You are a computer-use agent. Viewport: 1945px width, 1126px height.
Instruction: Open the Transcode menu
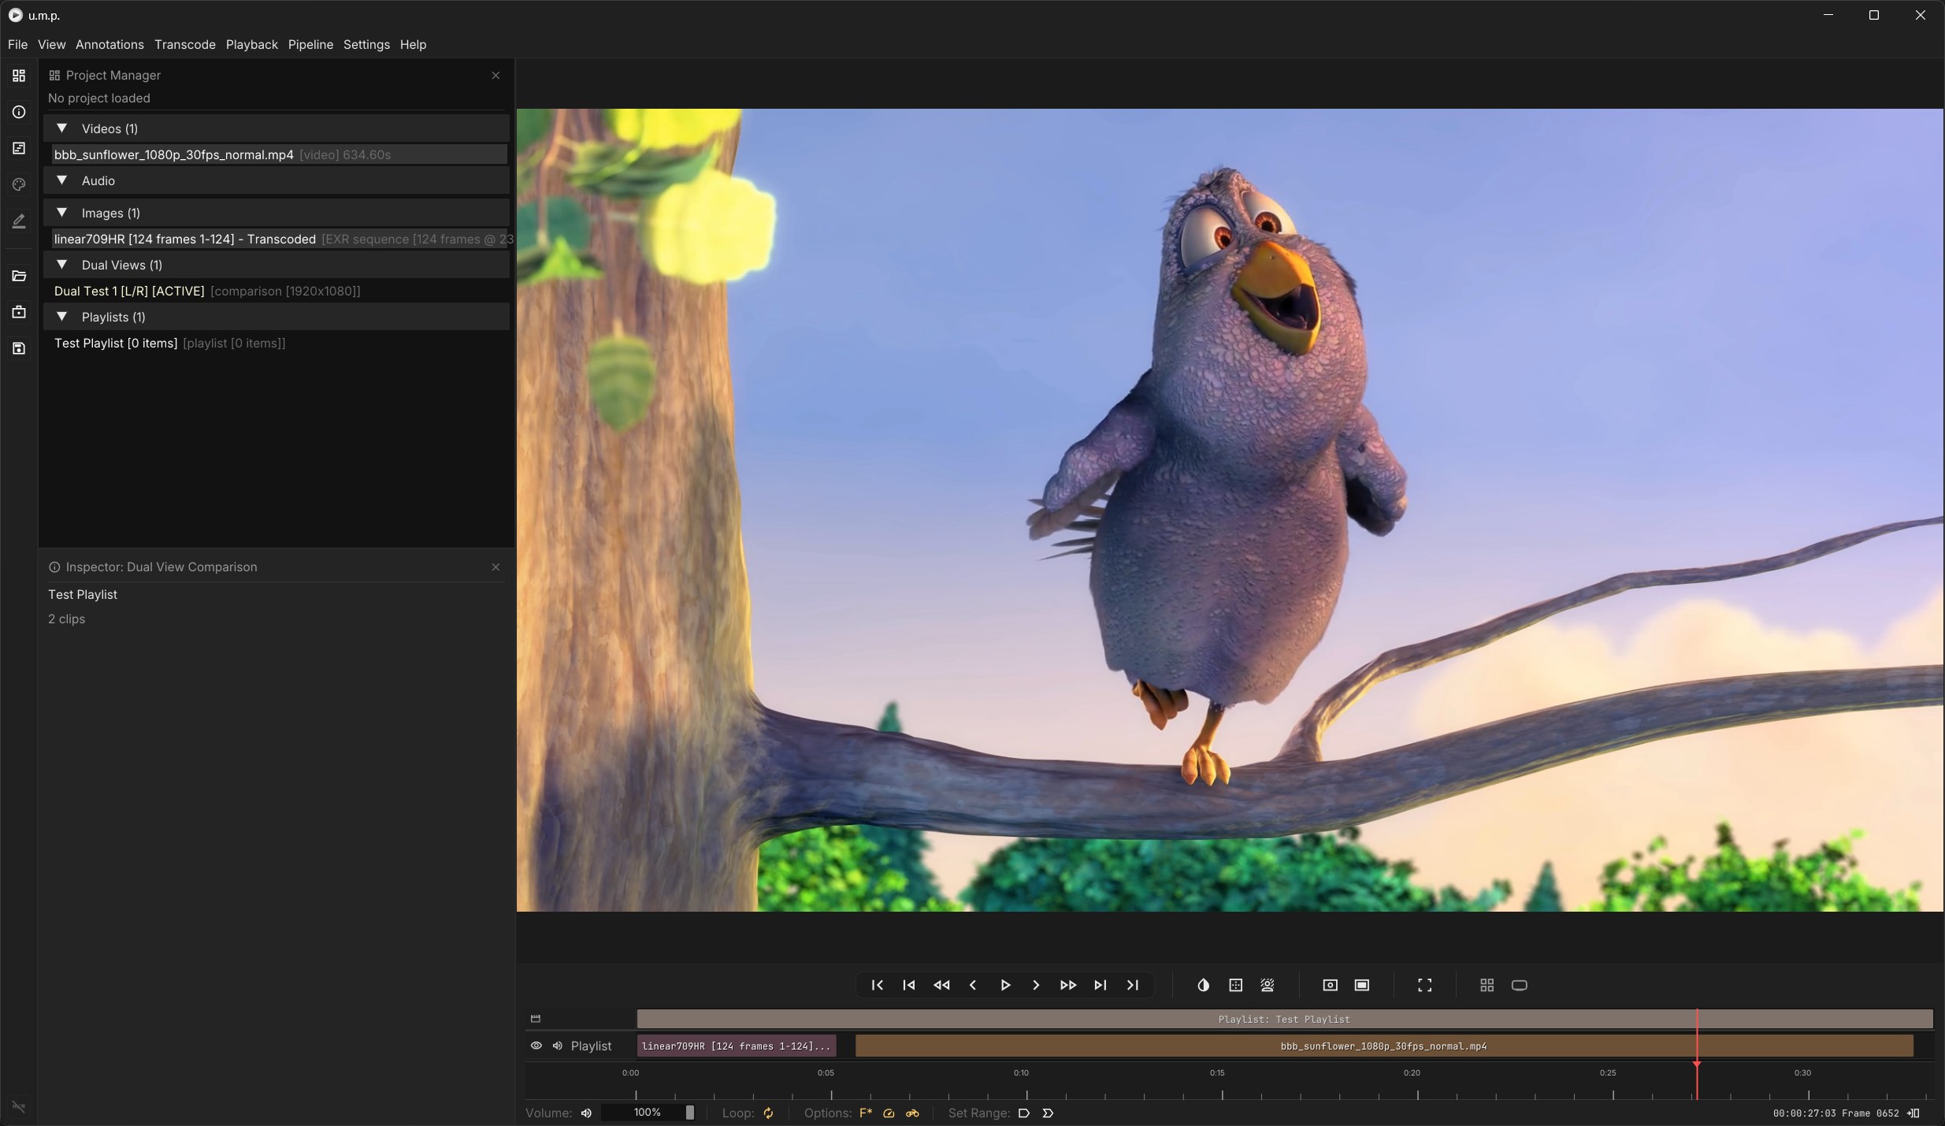point(184,44)
